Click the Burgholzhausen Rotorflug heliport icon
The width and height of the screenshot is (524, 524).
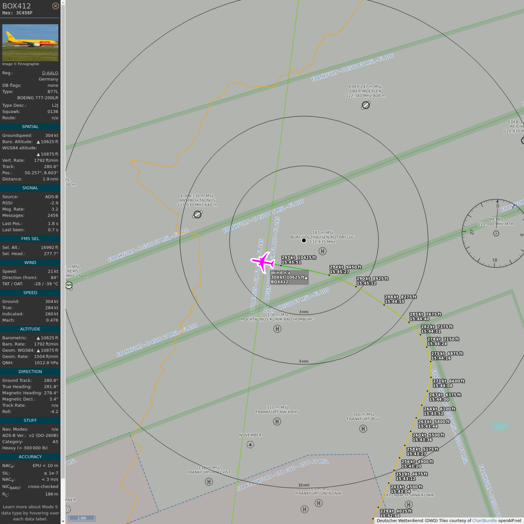(x=322, y=251)
